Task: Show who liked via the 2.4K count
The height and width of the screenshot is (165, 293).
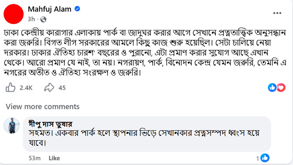Action: pos(26,88)
